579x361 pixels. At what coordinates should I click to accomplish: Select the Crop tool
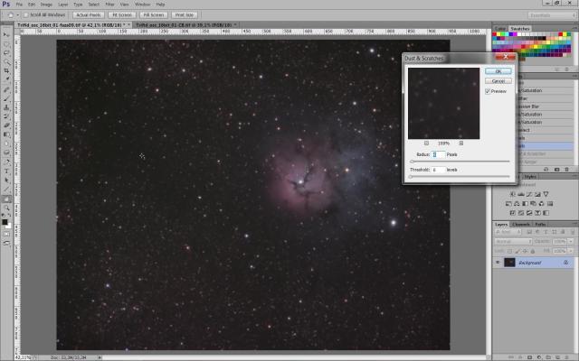6,69
